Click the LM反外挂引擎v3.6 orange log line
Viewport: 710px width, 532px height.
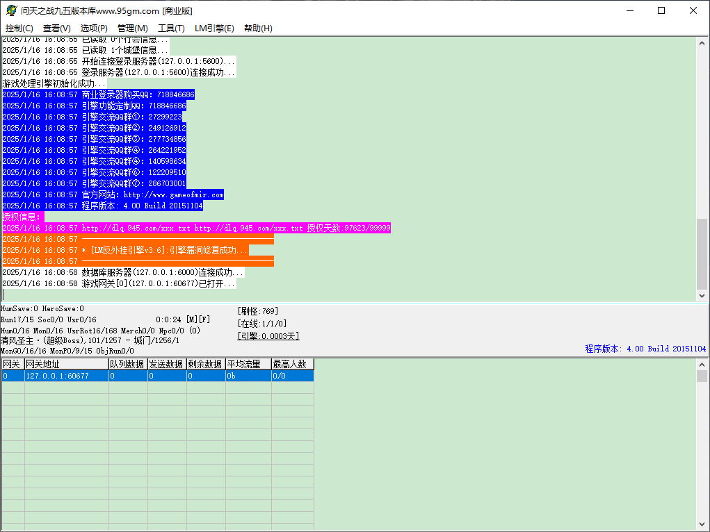[x=125, y=250]
